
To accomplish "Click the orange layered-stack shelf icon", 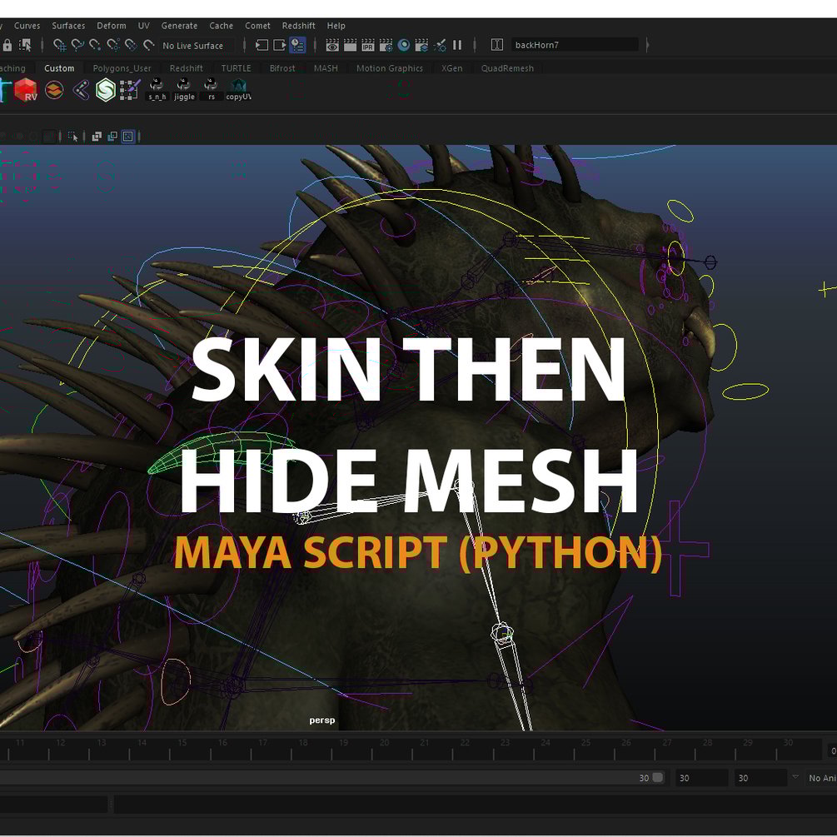I will point(54,90).
